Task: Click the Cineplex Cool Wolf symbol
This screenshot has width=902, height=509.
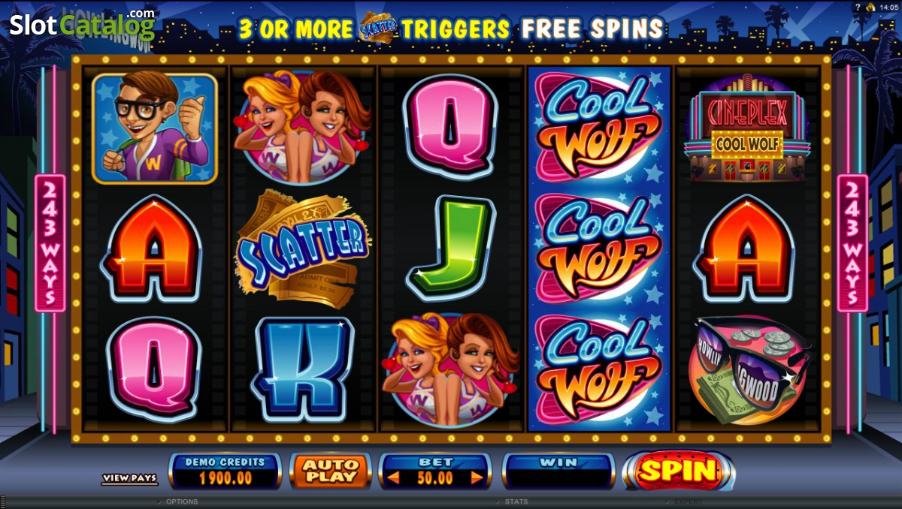Action: point(747,128)
